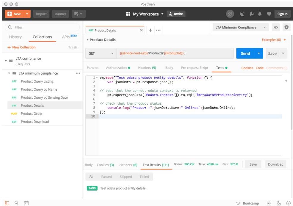This screenshot has width=293, height=206.
Task: Open the manage environments gear icon
Action: pos(286,27)
